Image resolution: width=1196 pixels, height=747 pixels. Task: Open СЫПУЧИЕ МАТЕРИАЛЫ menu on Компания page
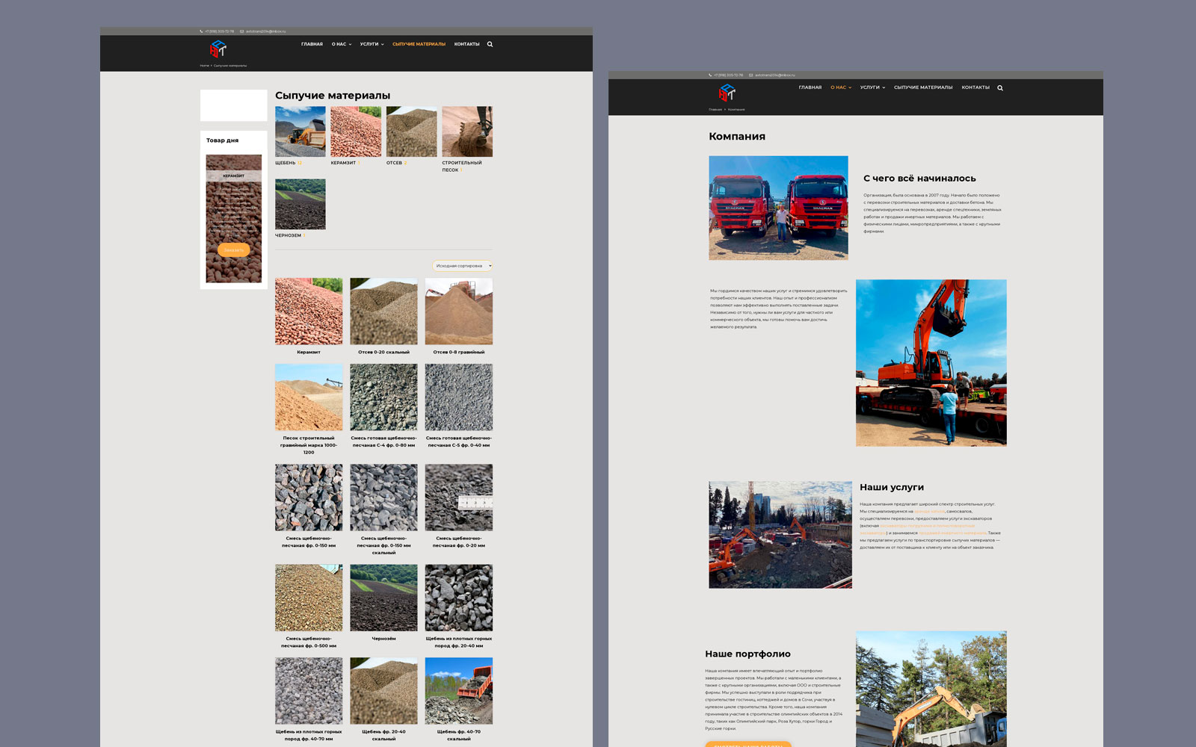coord(923,87)
